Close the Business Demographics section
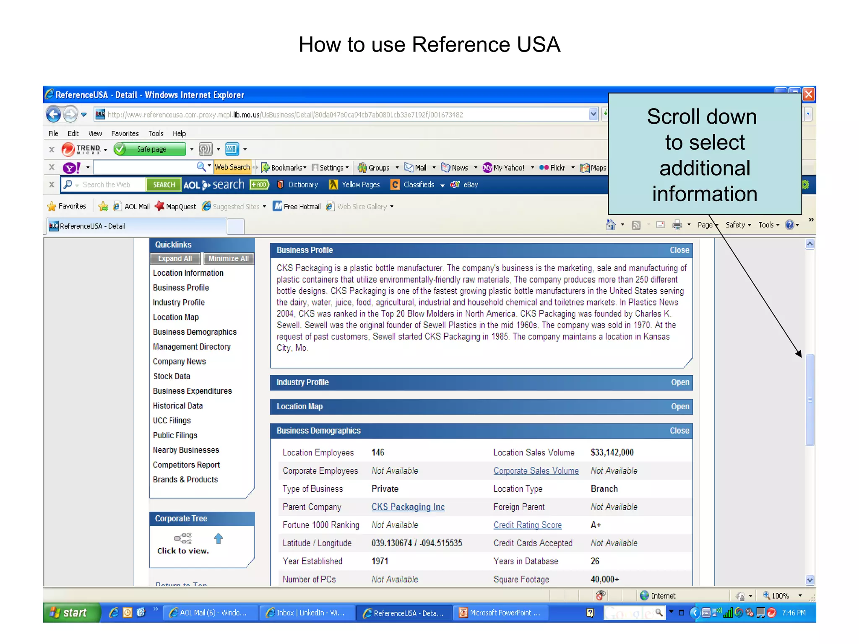Screen dimensions: 859x644 [x=679, y=431]
